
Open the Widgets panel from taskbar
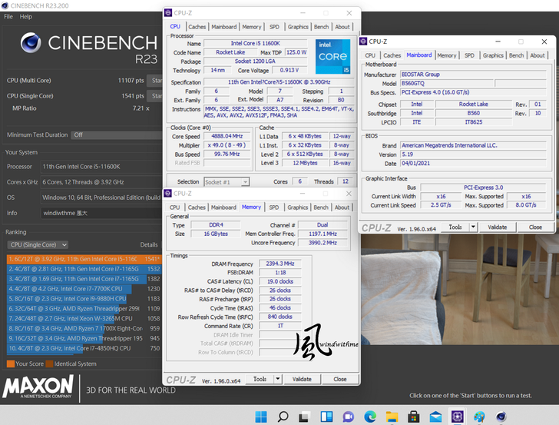pos(326,417)
